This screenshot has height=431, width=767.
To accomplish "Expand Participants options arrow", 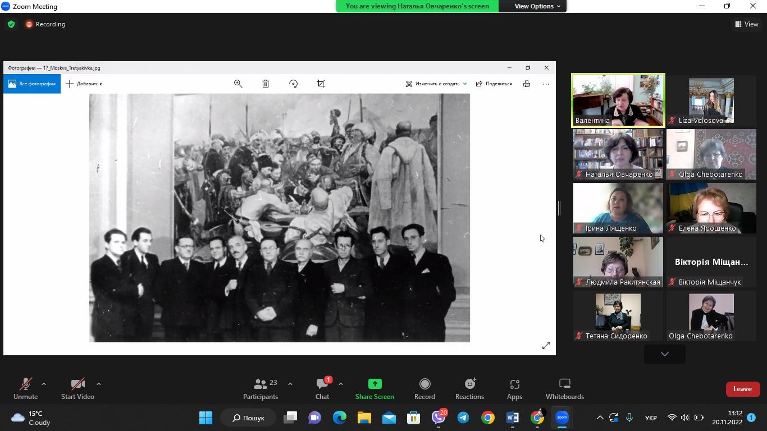I will click(x=290, y=384).
